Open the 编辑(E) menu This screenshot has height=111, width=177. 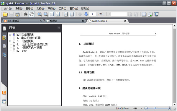point(19,9)
